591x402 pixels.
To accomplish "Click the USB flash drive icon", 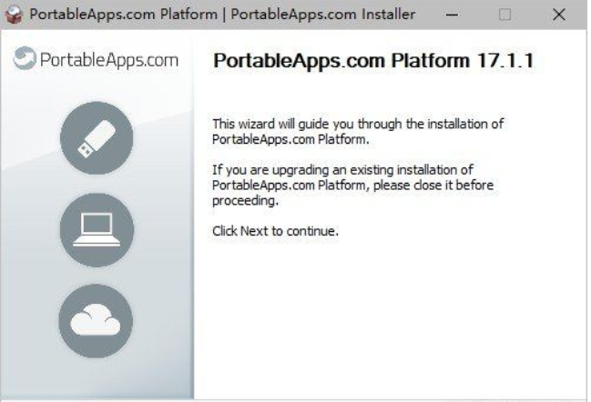I will click(x=97, y=138).
